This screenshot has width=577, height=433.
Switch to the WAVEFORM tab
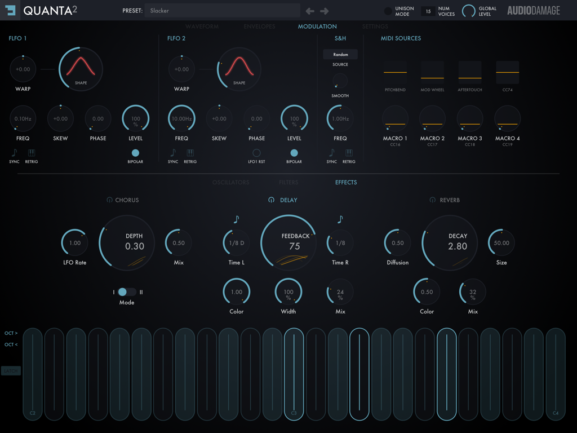[202, 26]
